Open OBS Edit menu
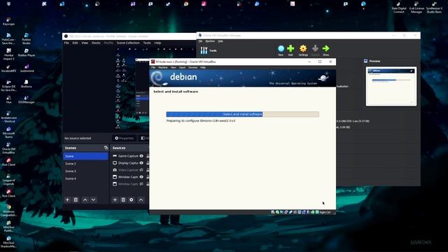The image size is (448, 252). 75,43
